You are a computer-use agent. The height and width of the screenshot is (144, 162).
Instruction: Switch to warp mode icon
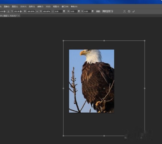124,11
